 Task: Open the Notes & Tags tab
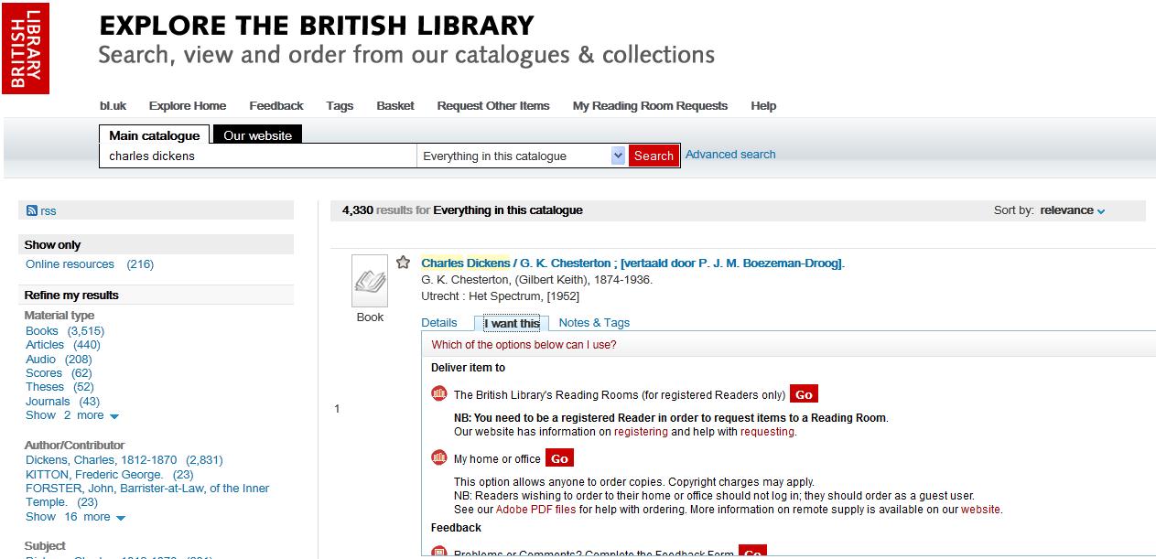[594, 323]
